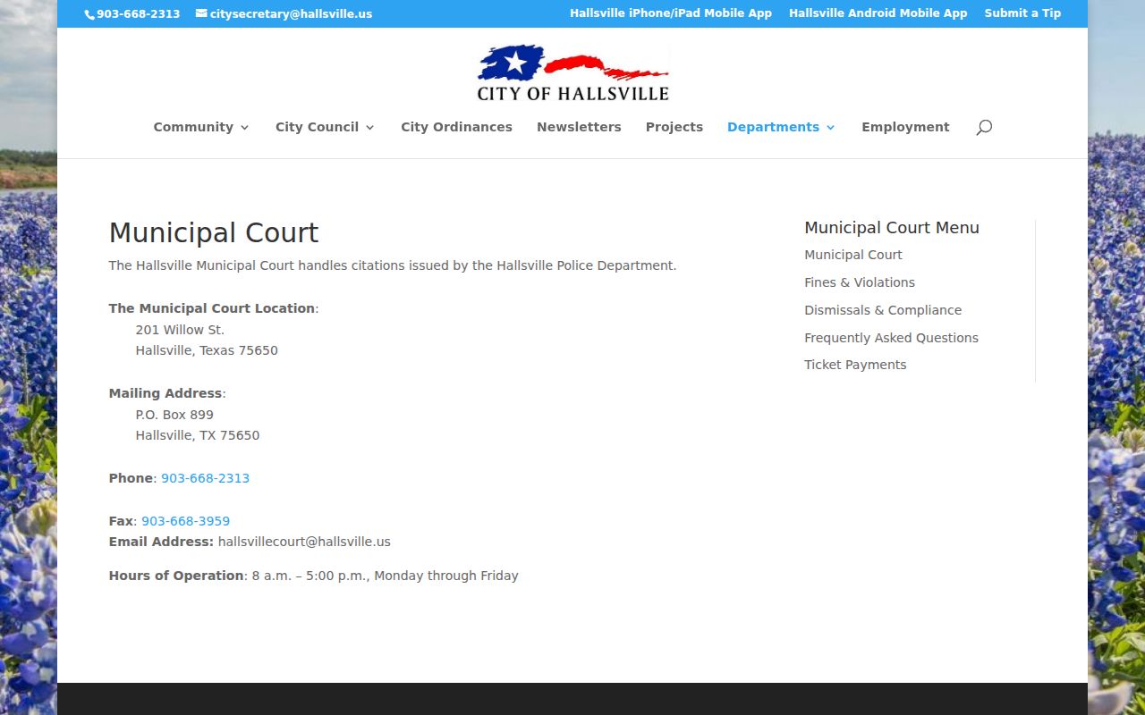Click the Municipal Court Menu heading
The height and width of the screenshot is (715, 1145).
[892, 228]
